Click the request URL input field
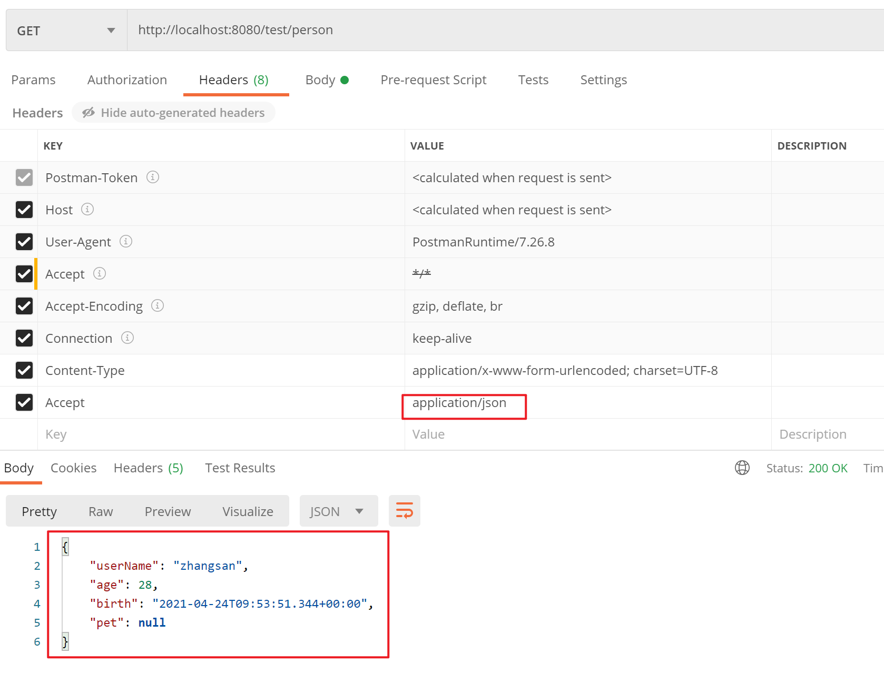The image size is (884, 673). [474, 30]
